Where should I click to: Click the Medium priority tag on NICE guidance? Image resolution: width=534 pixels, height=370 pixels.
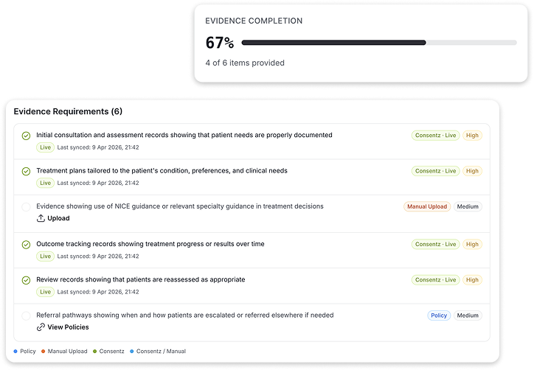468,207
